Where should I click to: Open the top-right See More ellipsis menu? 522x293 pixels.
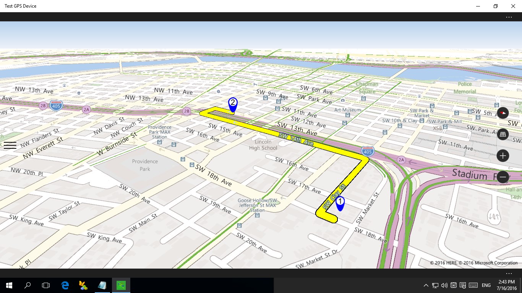pyautogui.click(x=509, y=17)
